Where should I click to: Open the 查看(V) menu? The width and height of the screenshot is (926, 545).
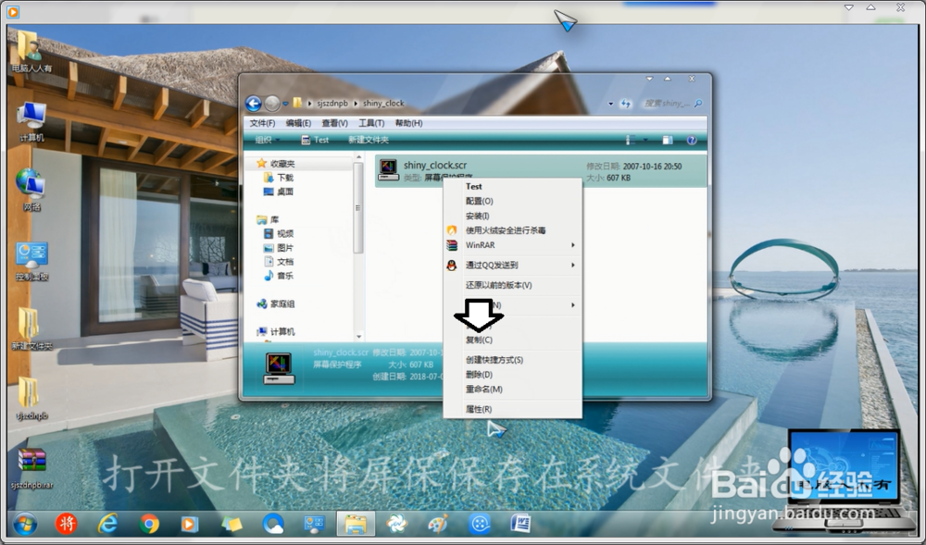[334, 123]
